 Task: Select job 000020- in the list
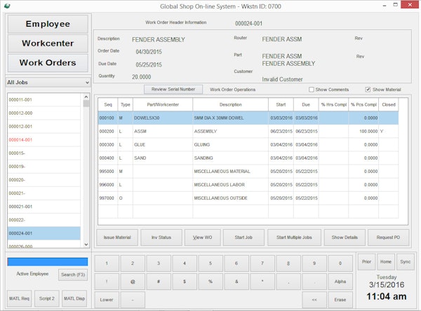(44, 180)
